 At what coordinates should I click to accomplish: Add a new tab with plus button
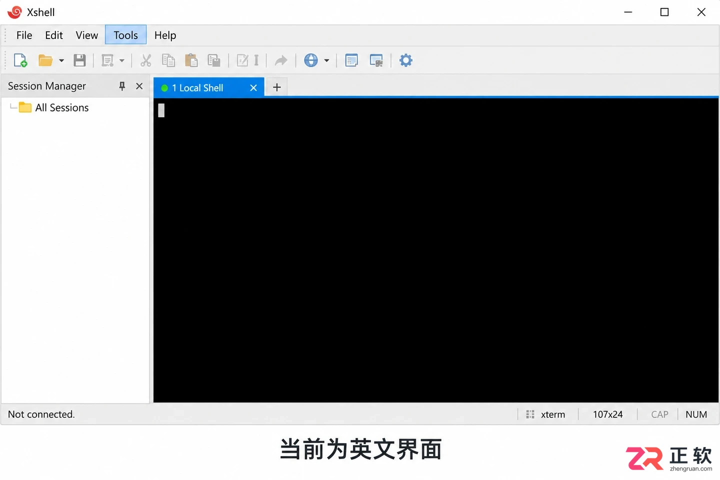point(276,87)
